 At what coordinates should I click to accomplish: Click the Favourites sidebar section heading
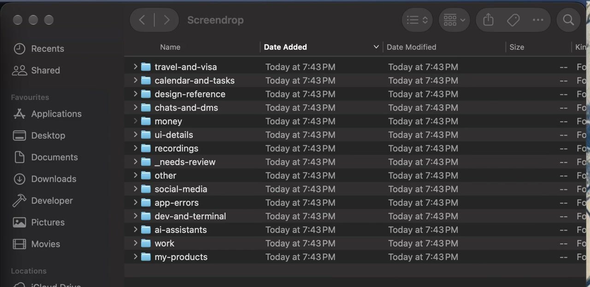(x=30, y=97)
